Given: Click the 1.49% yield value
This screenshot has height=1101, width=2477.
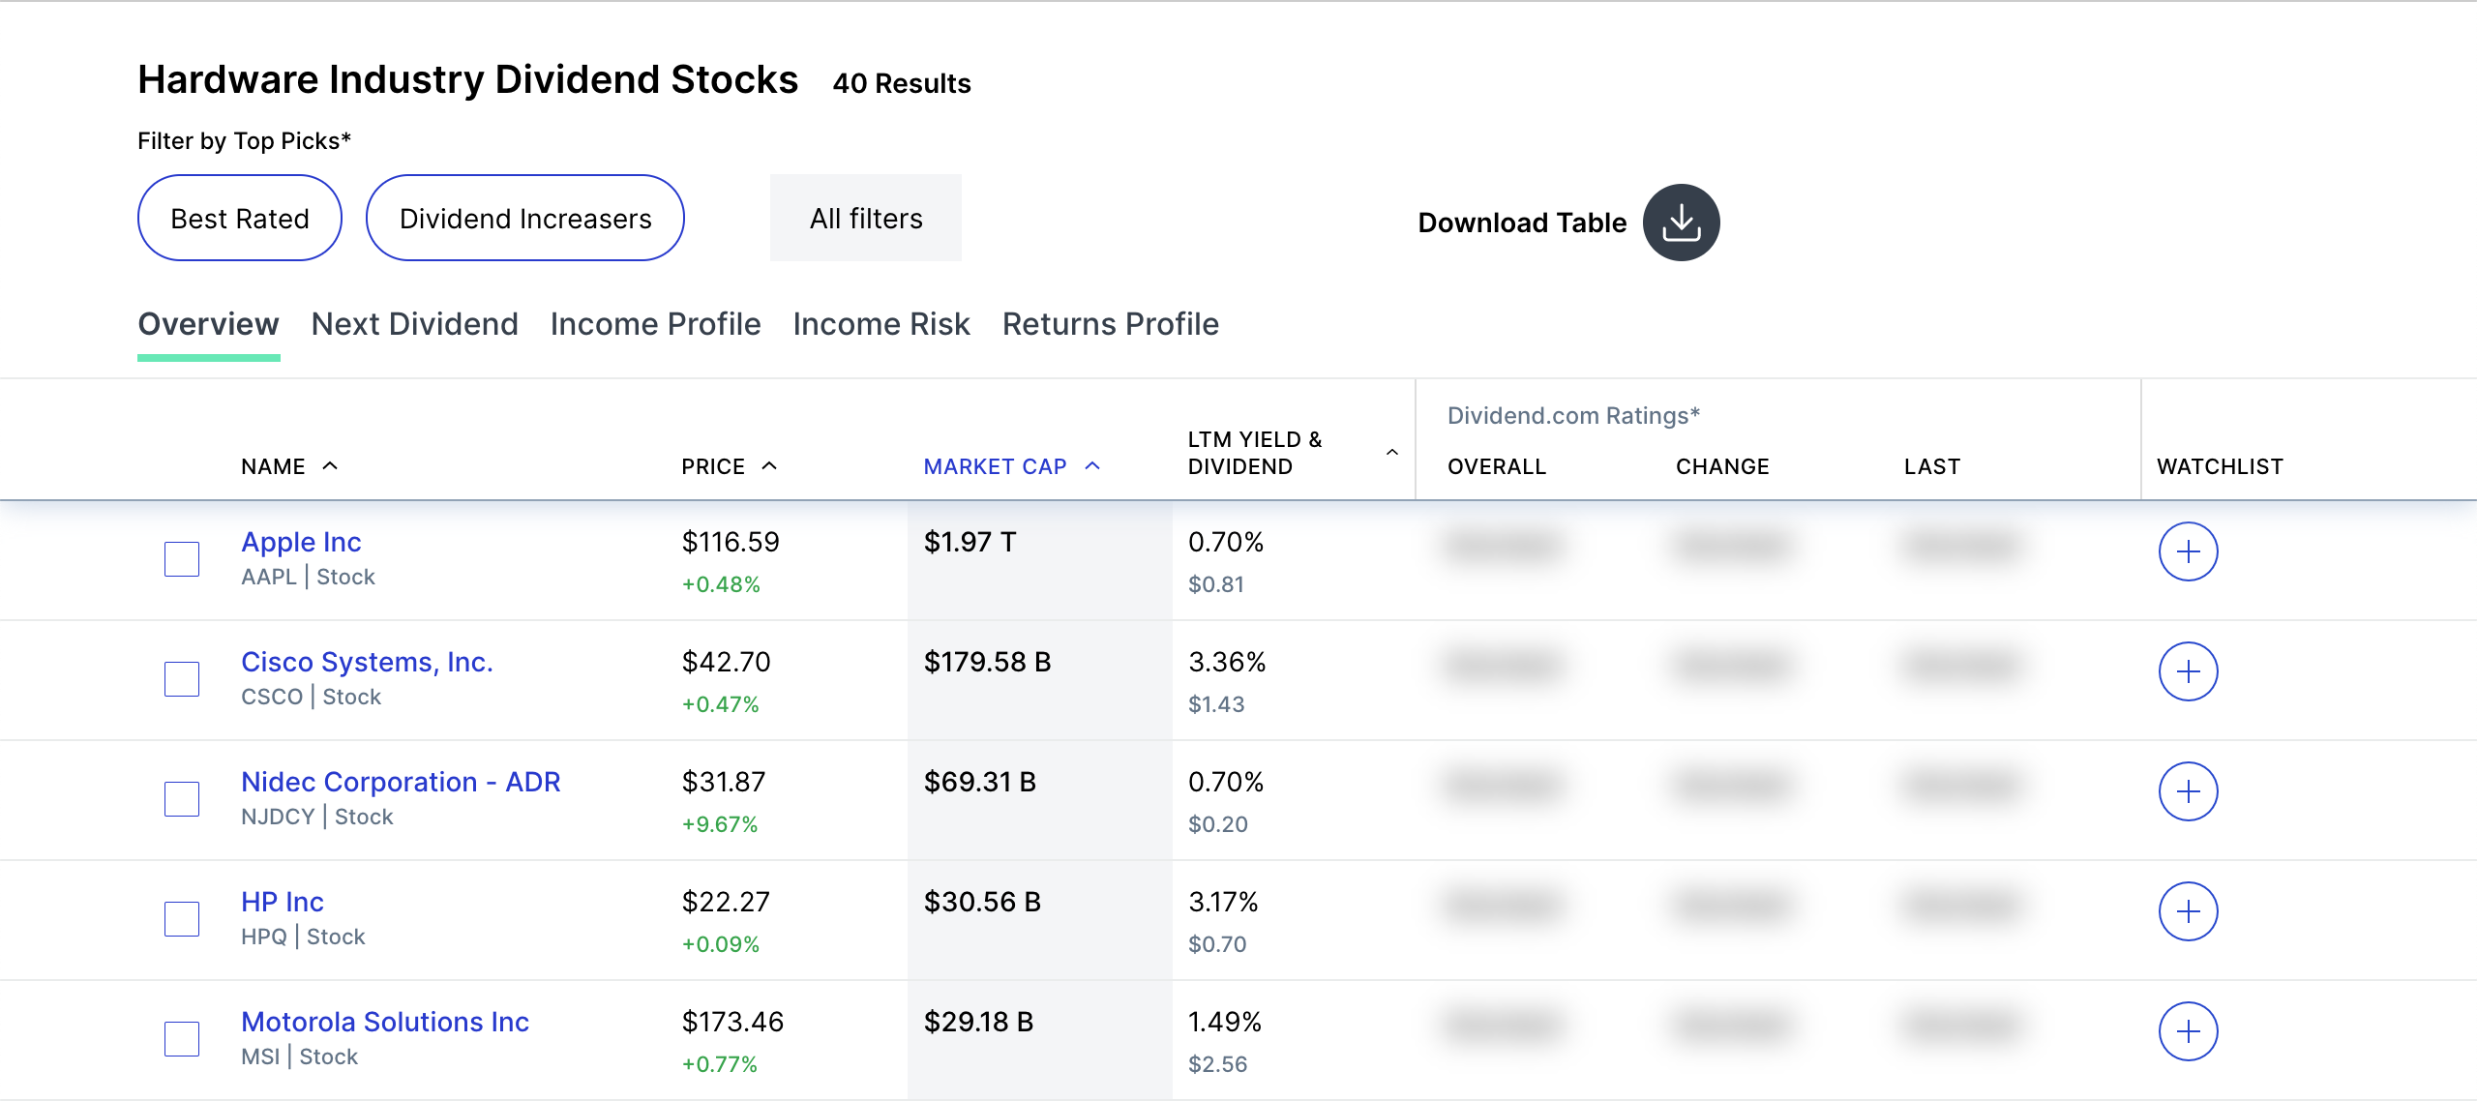Looking at the screenshot, I should 1225,1022.
